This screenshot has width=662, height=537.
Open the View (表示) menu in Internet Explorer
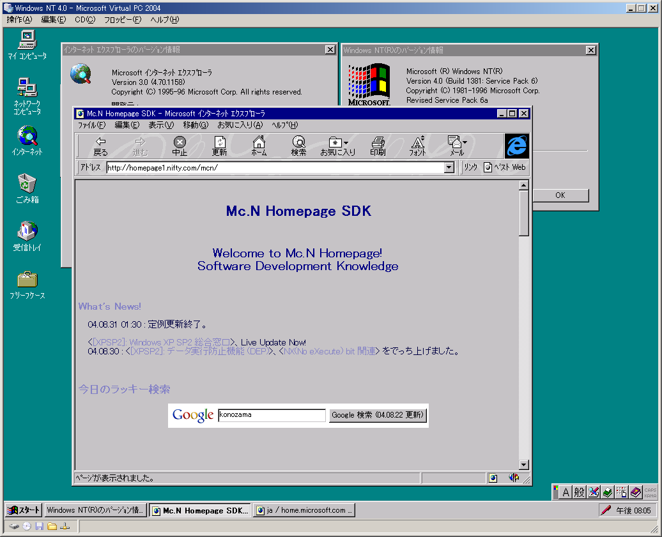pyautogui.click(x=160, y=125)
